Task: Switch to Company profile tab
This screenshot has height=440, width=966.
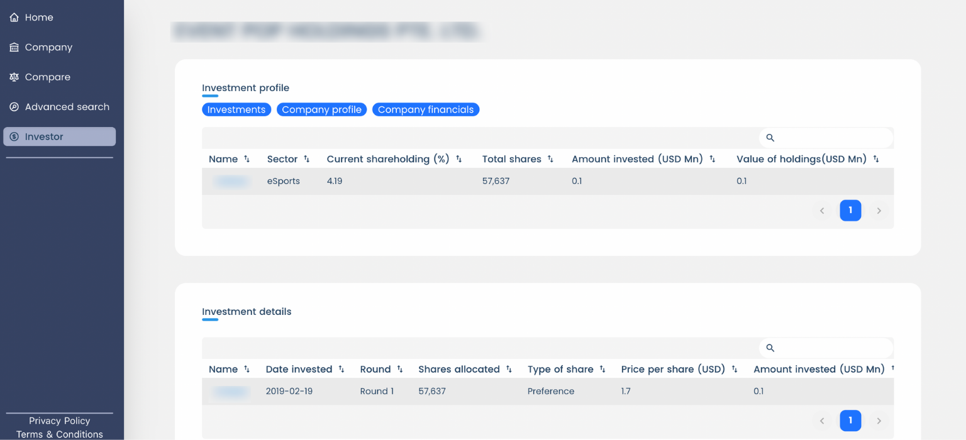Action: (x=321, y=109)
